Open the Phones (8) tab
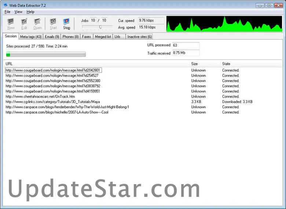This screenshot has width=286, height=209. 70,37
